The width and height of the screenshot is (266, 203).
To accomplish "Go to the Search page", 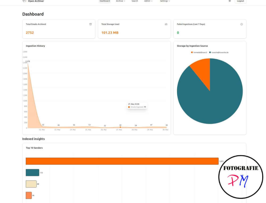I will [135, 1].
